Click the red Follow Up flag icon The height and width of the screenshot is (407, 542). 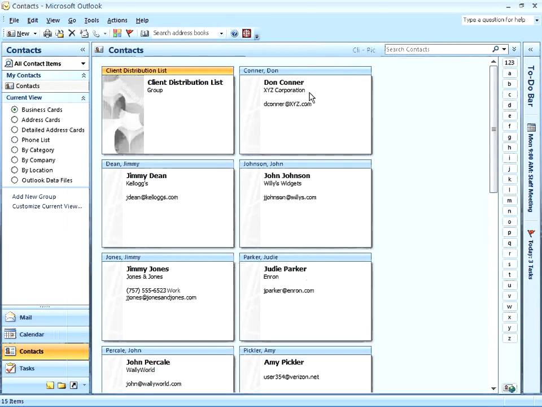pos(130,33)
